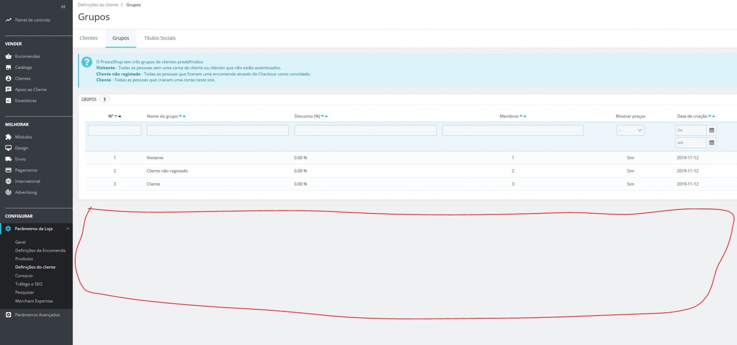Open Merchant Expertise submenu item
737x345 pixels.
34,301
